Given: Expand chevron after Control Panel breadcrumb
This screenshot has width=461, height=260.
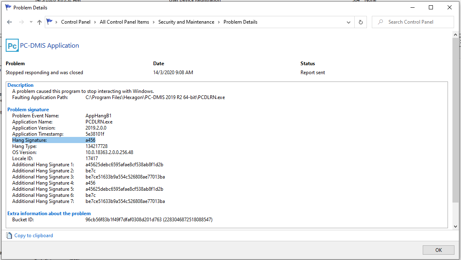Looking at the screenshot, I should [x=95, y=22].
